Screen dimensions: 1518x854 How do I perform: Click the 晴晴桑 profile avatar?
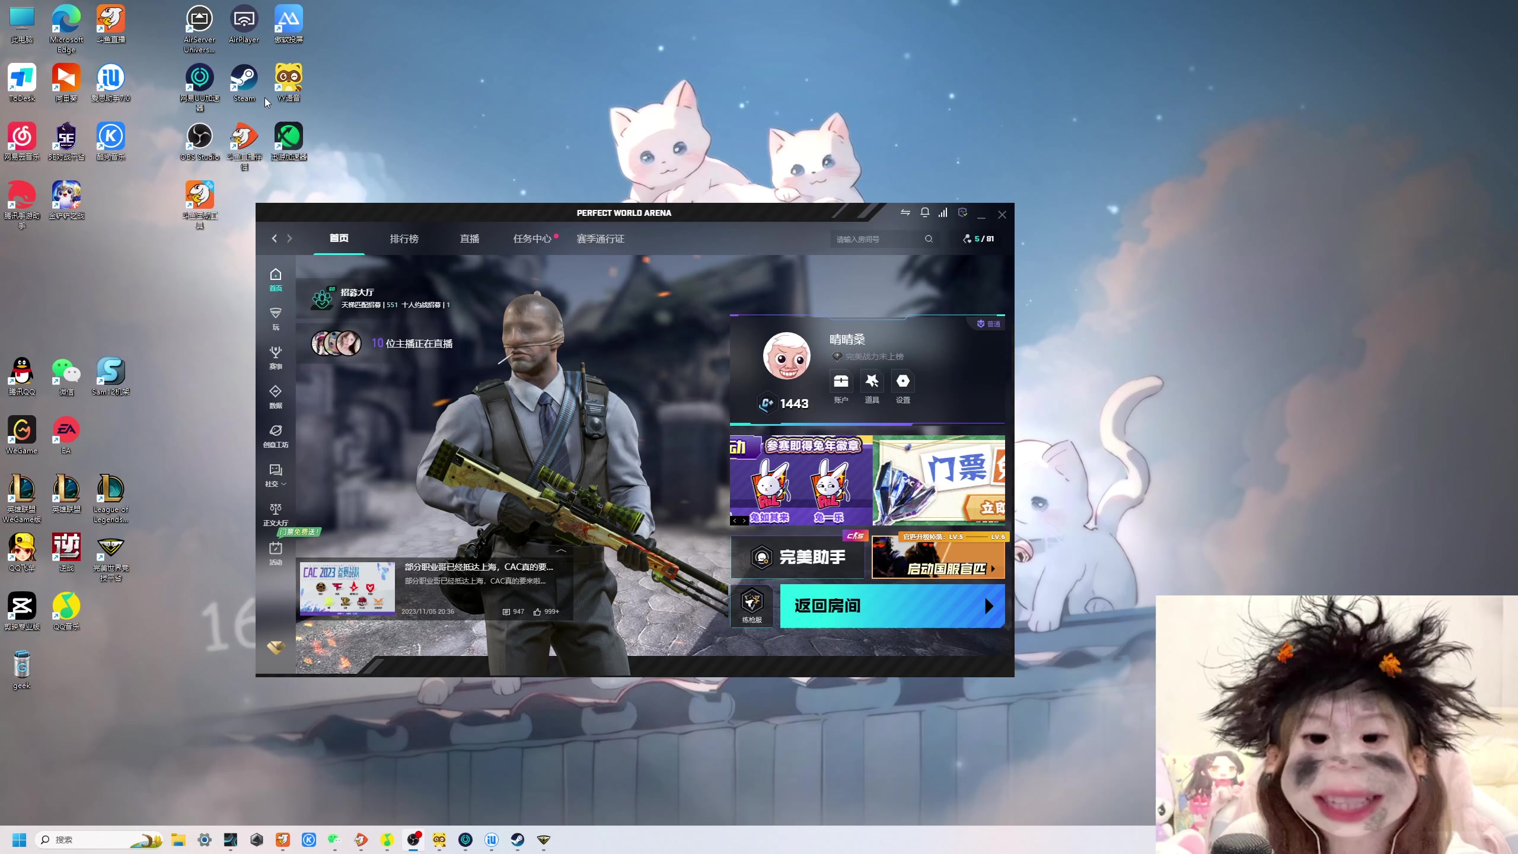[786, 356]
